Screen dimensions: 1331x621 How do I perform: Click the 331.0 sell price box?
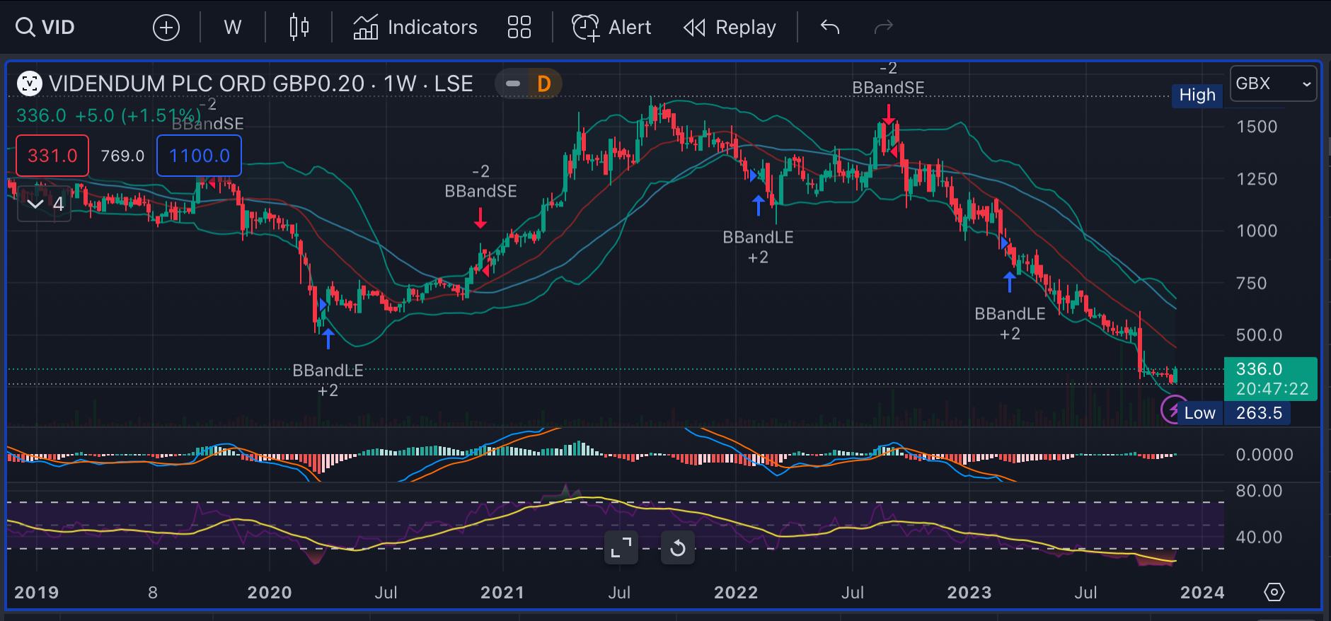tap(52, 156)
